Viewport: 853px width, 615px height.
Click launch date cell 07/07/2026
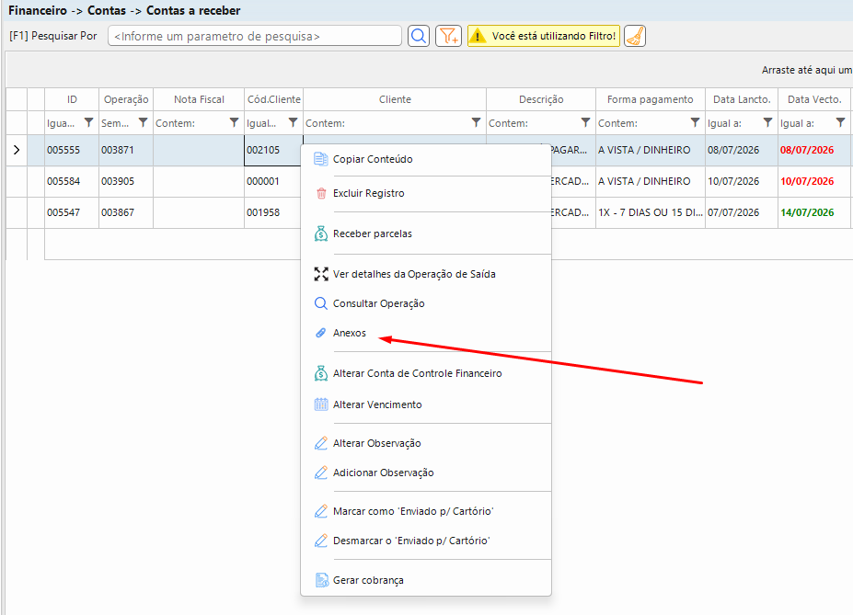click(742, 212)
